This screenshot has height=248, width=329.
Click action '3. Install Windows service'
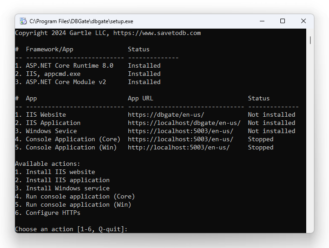[x=62, y=188]
